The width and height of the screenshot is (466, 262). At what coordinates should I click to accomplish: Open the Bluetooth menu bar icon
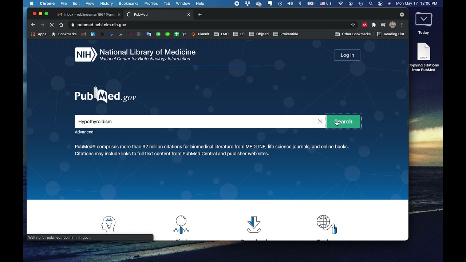[x=300, y=3]
